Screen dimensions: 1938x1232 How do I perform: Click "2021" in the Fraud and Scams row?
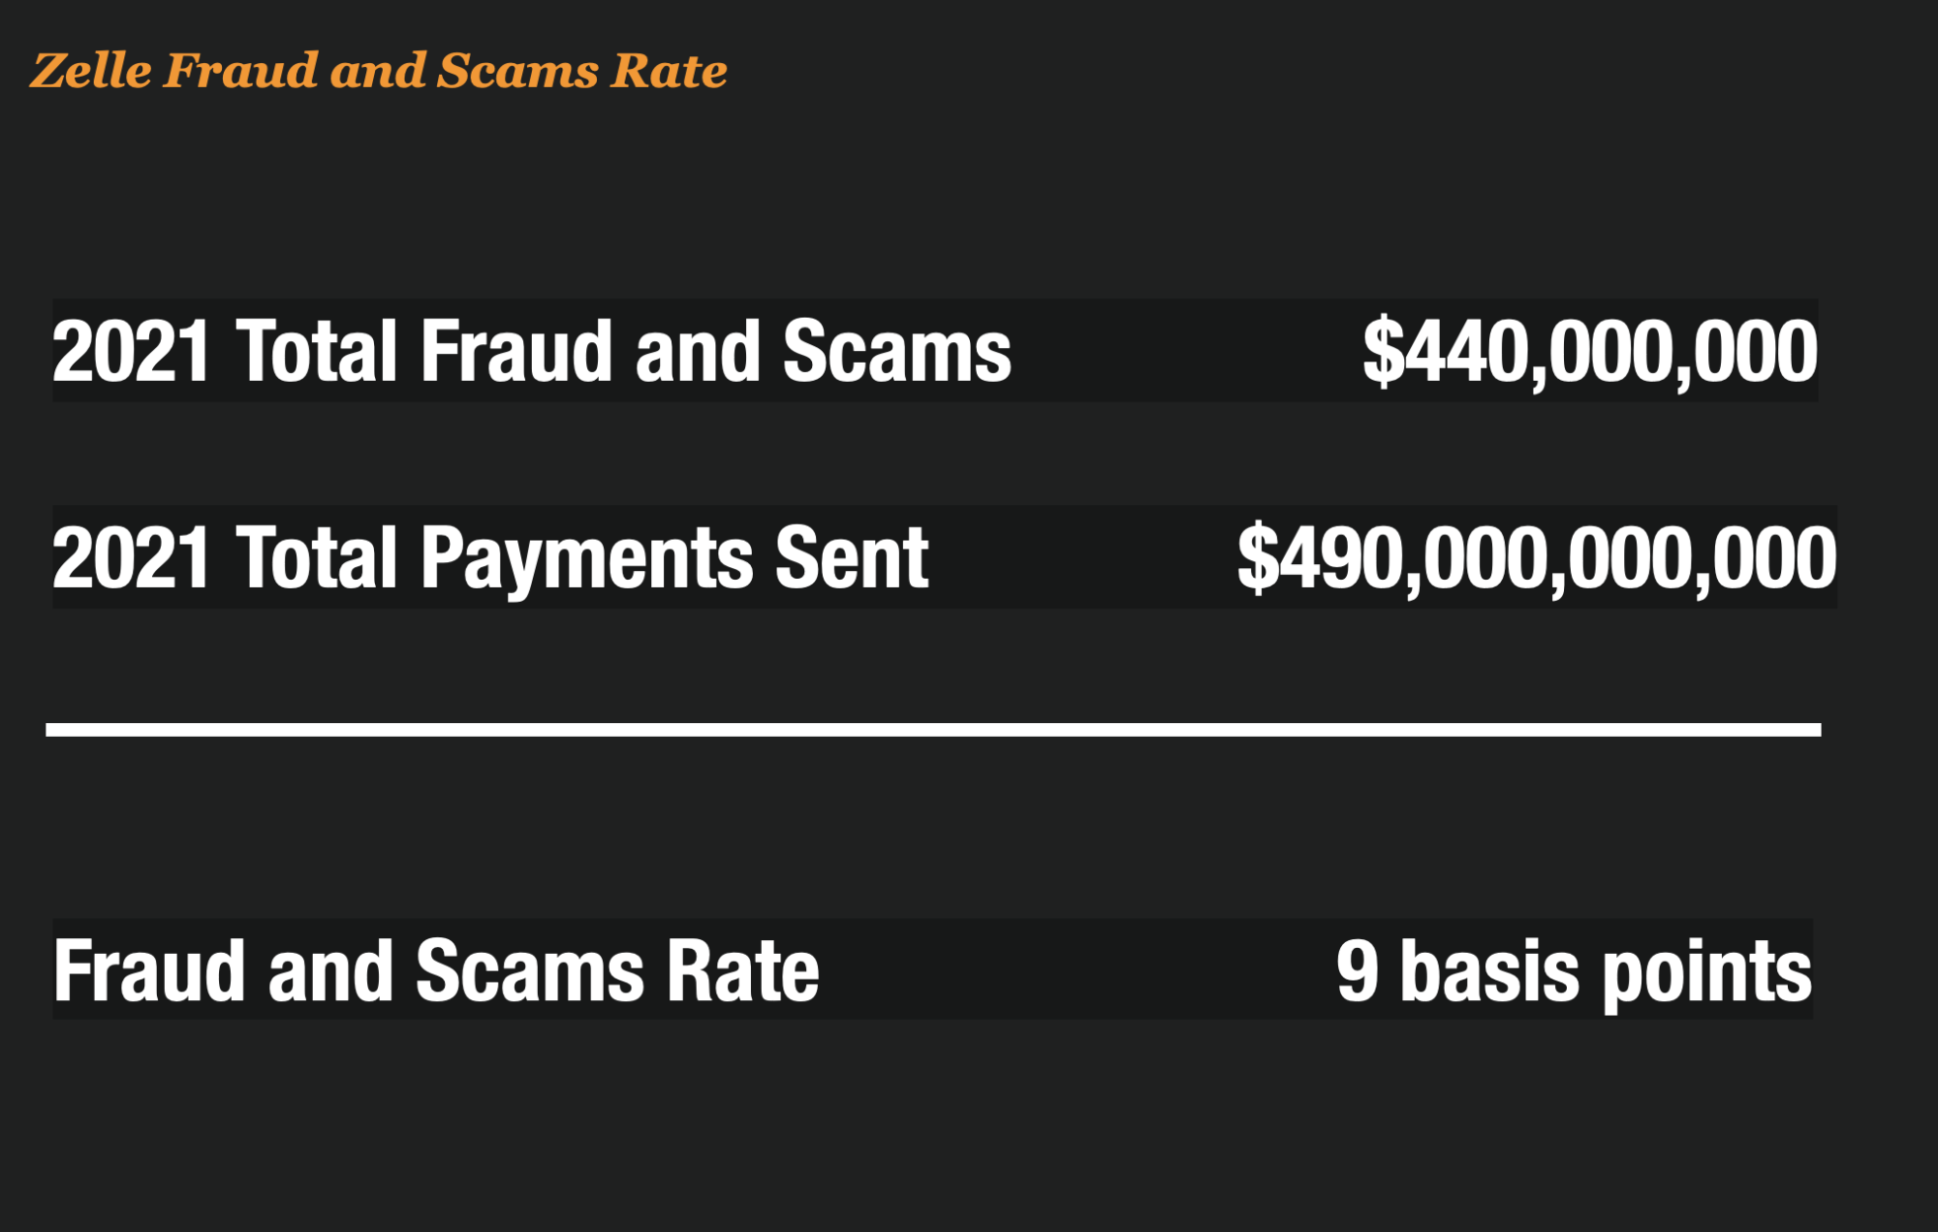pos(131,351)
